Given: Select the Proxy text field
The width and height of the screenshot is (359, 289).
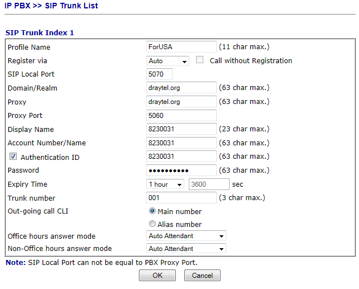Looking at the screenshot, I should pyautogui.click(x=181, y=102).
